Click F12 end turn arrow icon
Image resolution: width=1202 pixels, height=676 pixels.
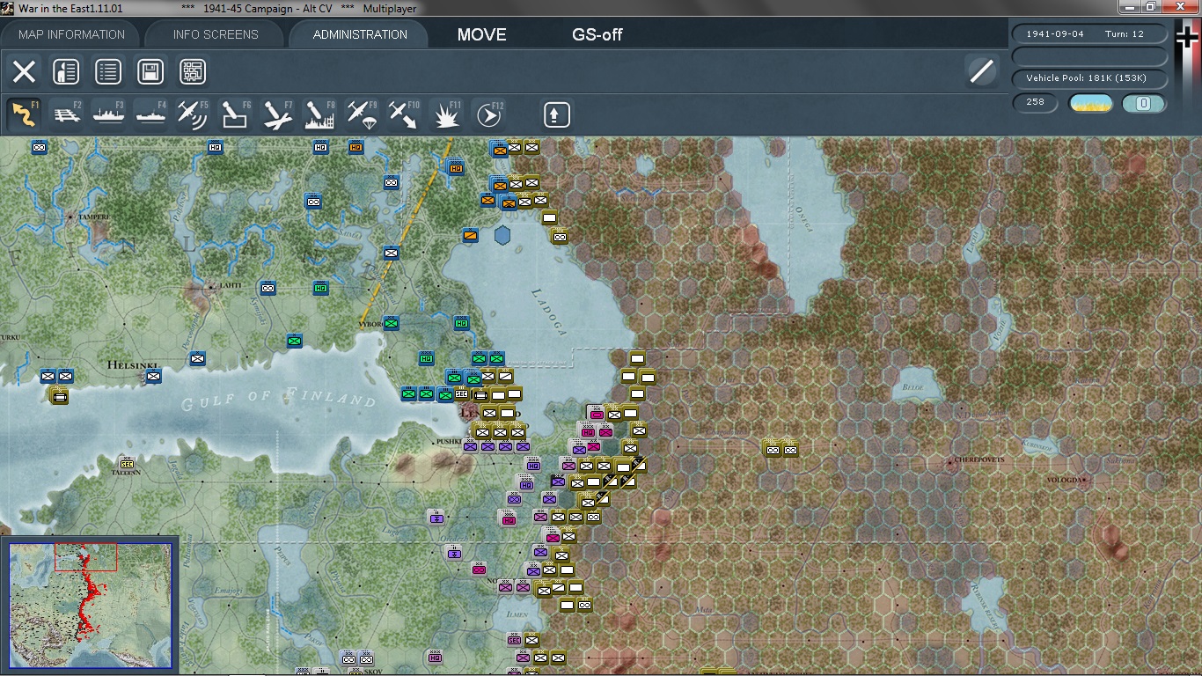tap(489, 114)
